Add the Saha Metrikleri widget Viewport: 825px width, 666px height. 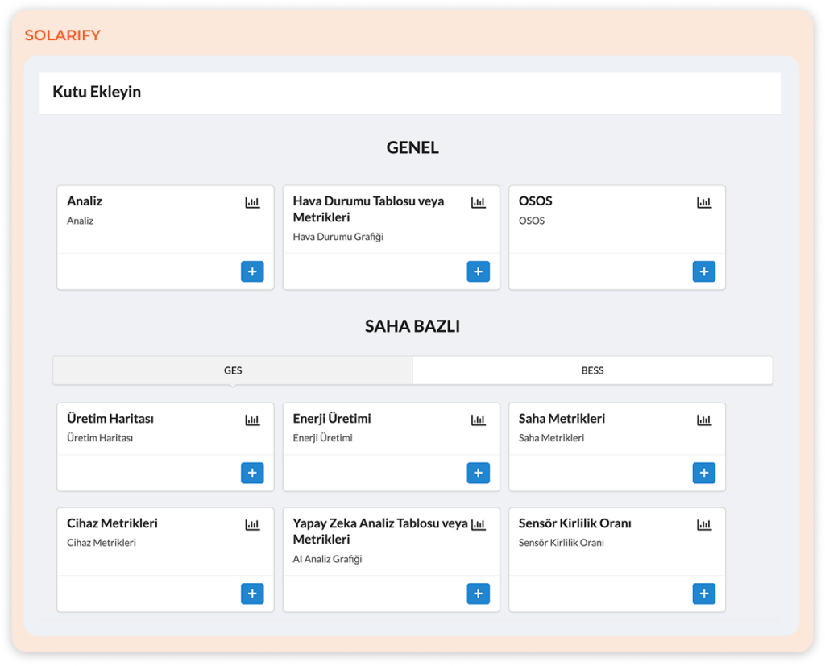tap(703, 473)
